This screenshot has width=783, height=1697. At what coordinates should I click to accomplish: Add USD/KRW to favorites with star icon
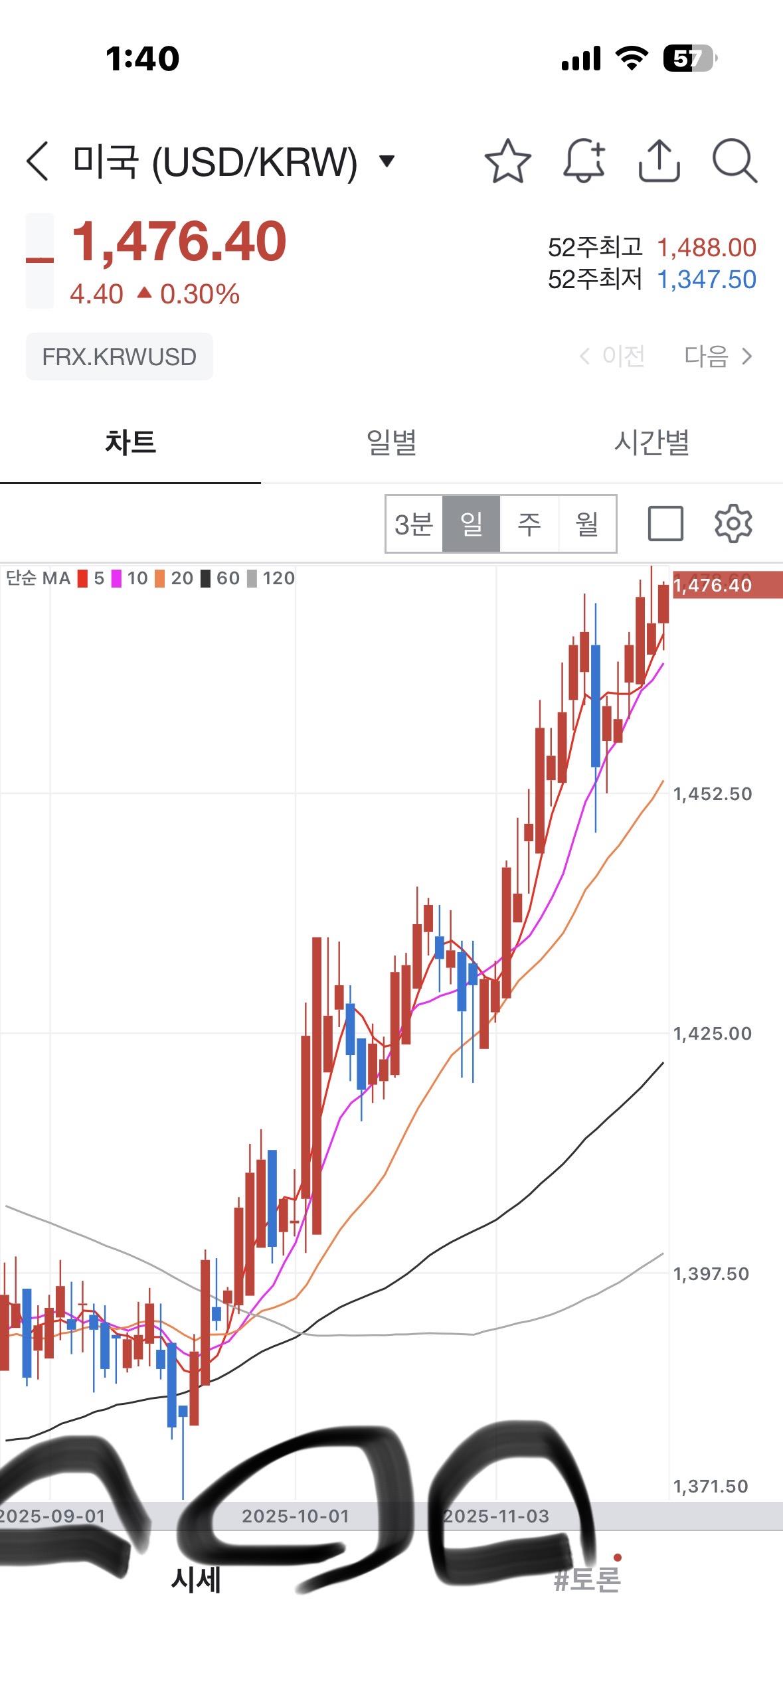(508, 161)
